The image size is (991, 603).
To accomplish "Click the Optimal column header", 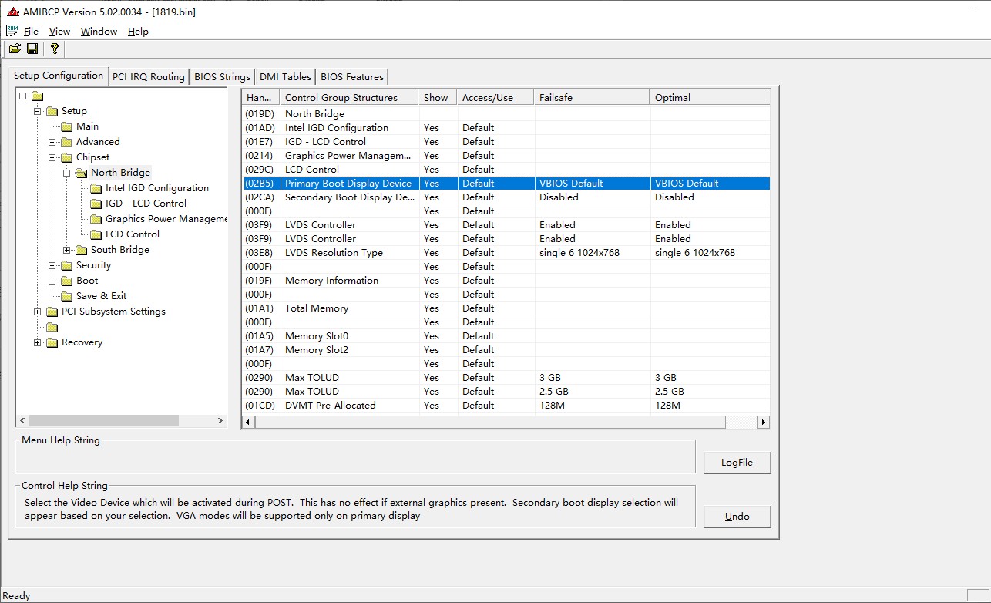I will pyautogui.click(x=710, y=97).
